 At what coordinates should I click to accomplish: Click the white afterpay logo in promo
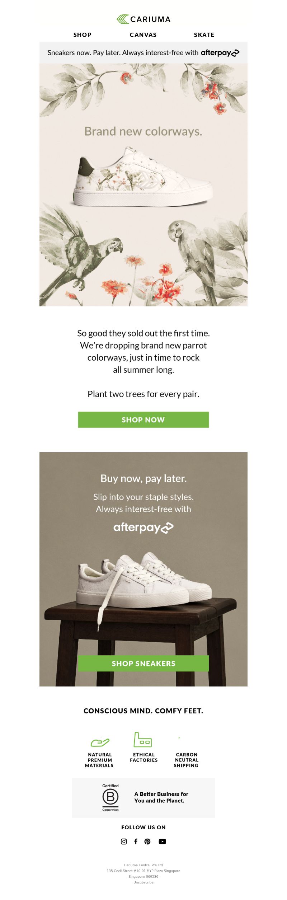pos(143,528)
